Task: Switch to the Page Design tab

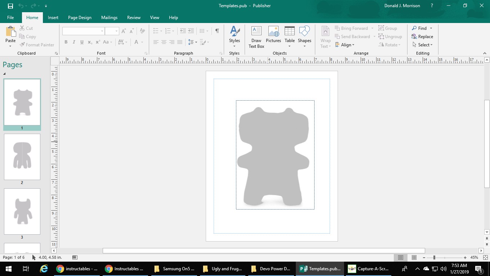Action: tap(80, 17)
